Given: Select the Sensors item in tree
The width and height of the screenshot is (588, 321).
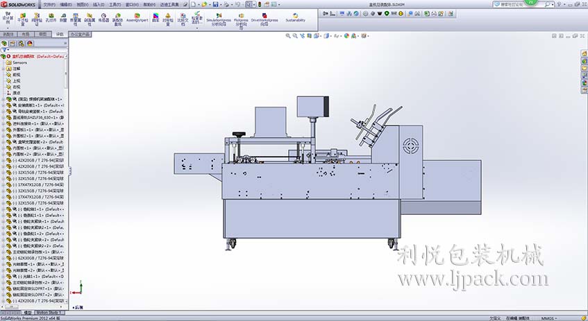Looking at the screenshot, I should pyautogui.click(x=19, y=62).
